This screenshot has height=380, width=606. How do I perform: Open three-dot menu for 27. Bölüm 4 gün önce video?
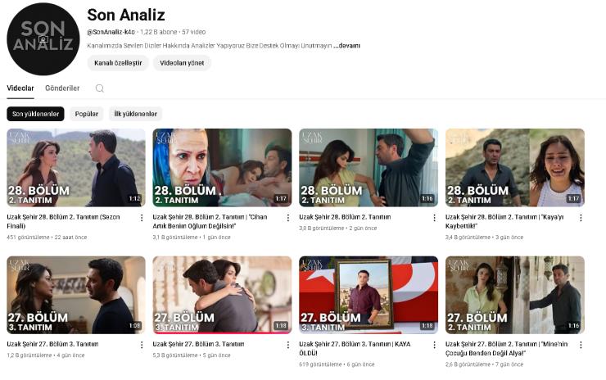point(142,345)
